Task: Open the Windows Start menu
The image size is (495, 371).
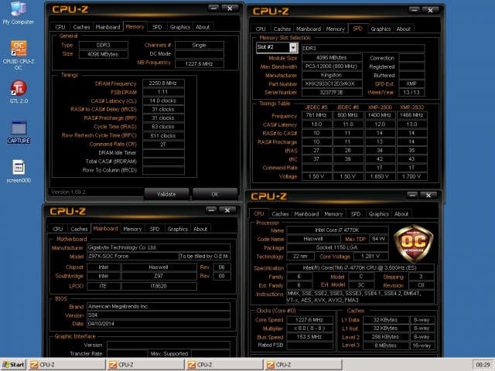Action: (x=14, y=364)
